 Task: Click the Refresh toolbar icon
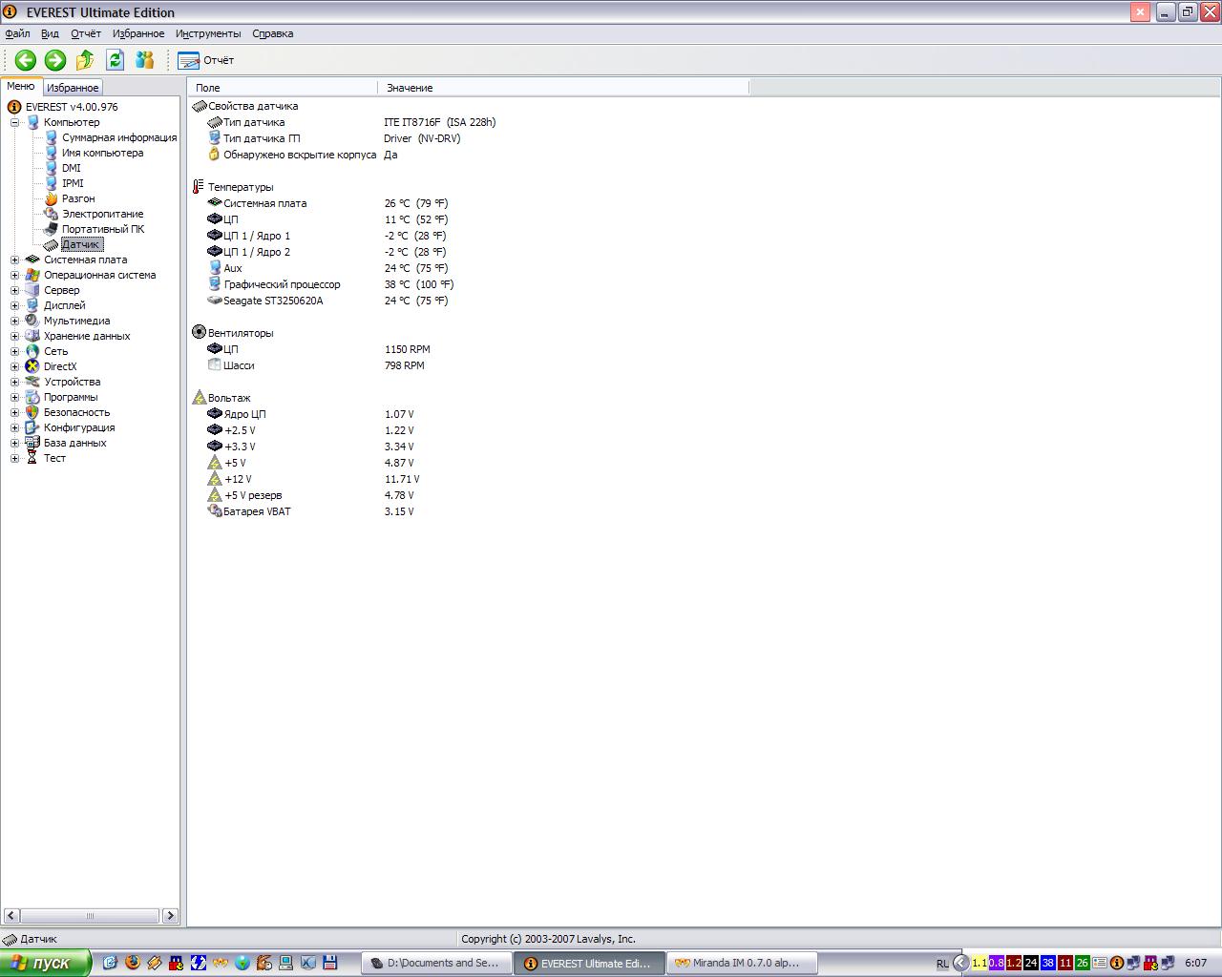115,60
